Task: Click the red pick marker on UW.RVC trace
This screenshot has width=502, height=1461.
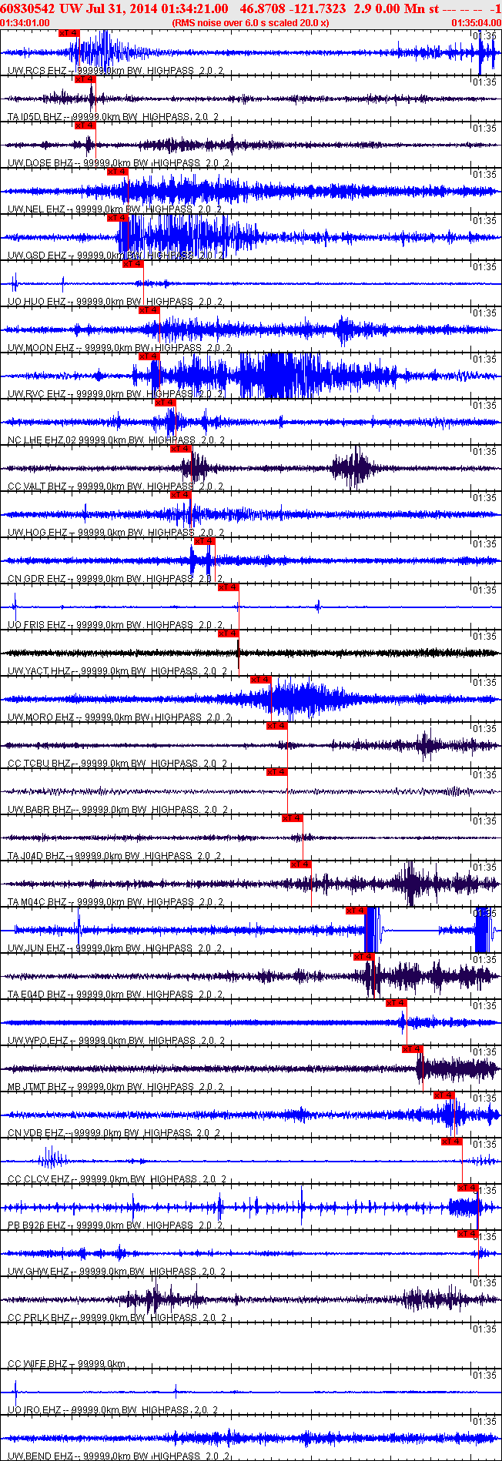Action: point(149,356)
